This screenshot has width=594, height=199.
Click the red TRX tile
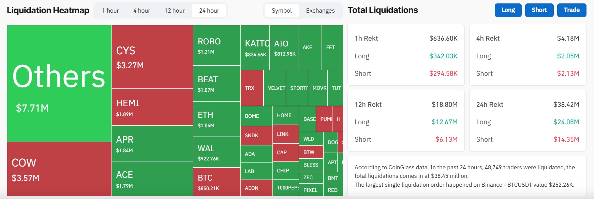252,88
